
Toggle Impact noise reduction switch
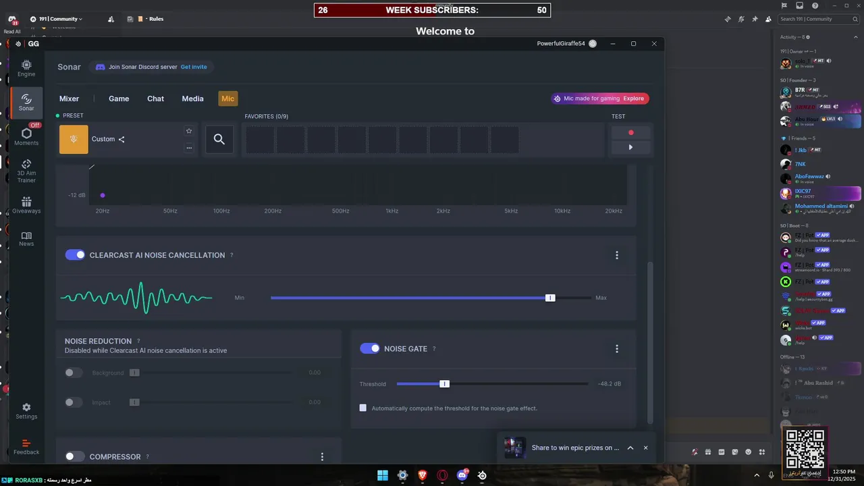[74, 402]
